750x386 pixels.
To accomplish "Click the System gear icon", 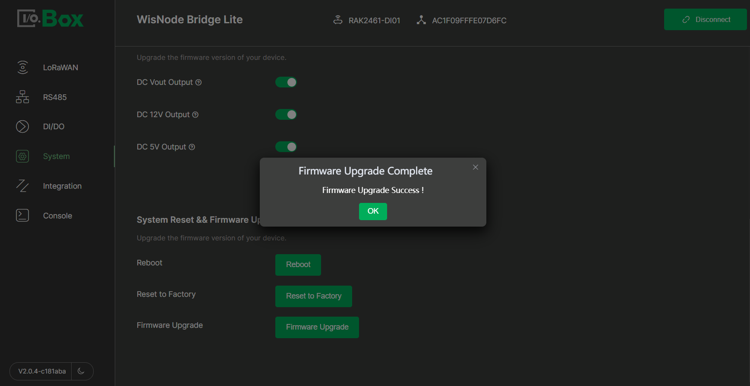I will [22, 156].
